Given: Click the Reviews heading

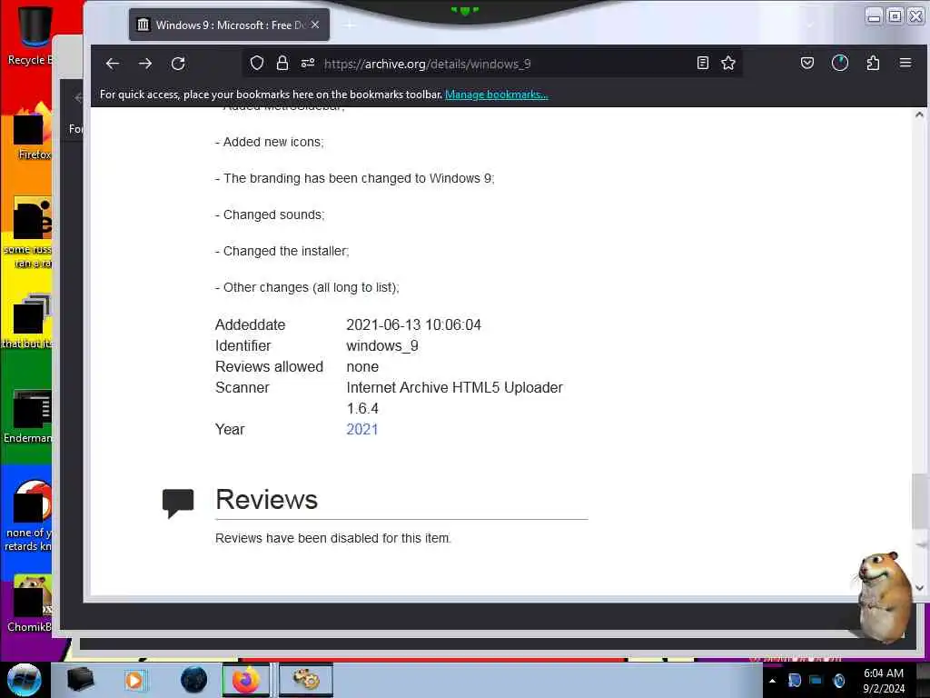Looking at the screenshot, I should pos(266,499).
